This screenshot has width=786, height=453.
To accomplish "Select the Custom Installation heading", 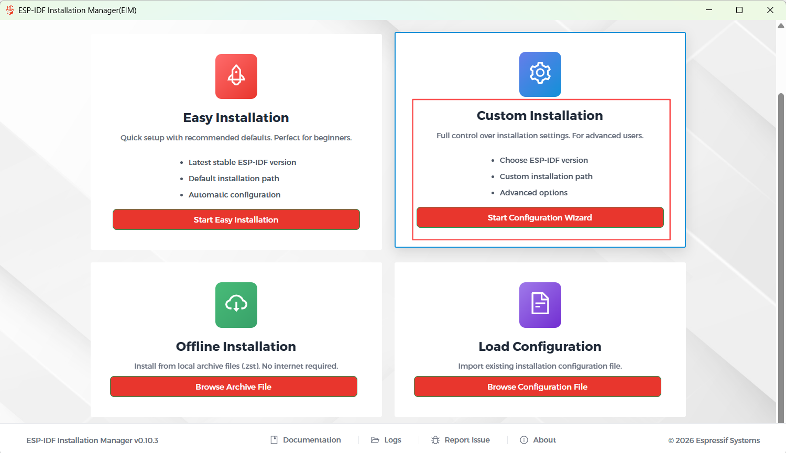I will pos(540,116).
